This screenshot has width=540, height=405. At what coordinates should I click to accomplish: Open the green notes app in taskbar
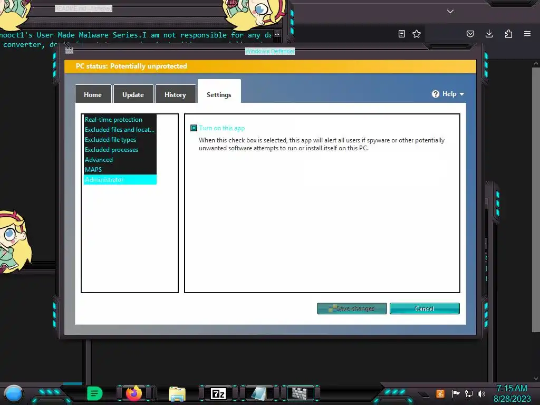click(x=95, y=393)
